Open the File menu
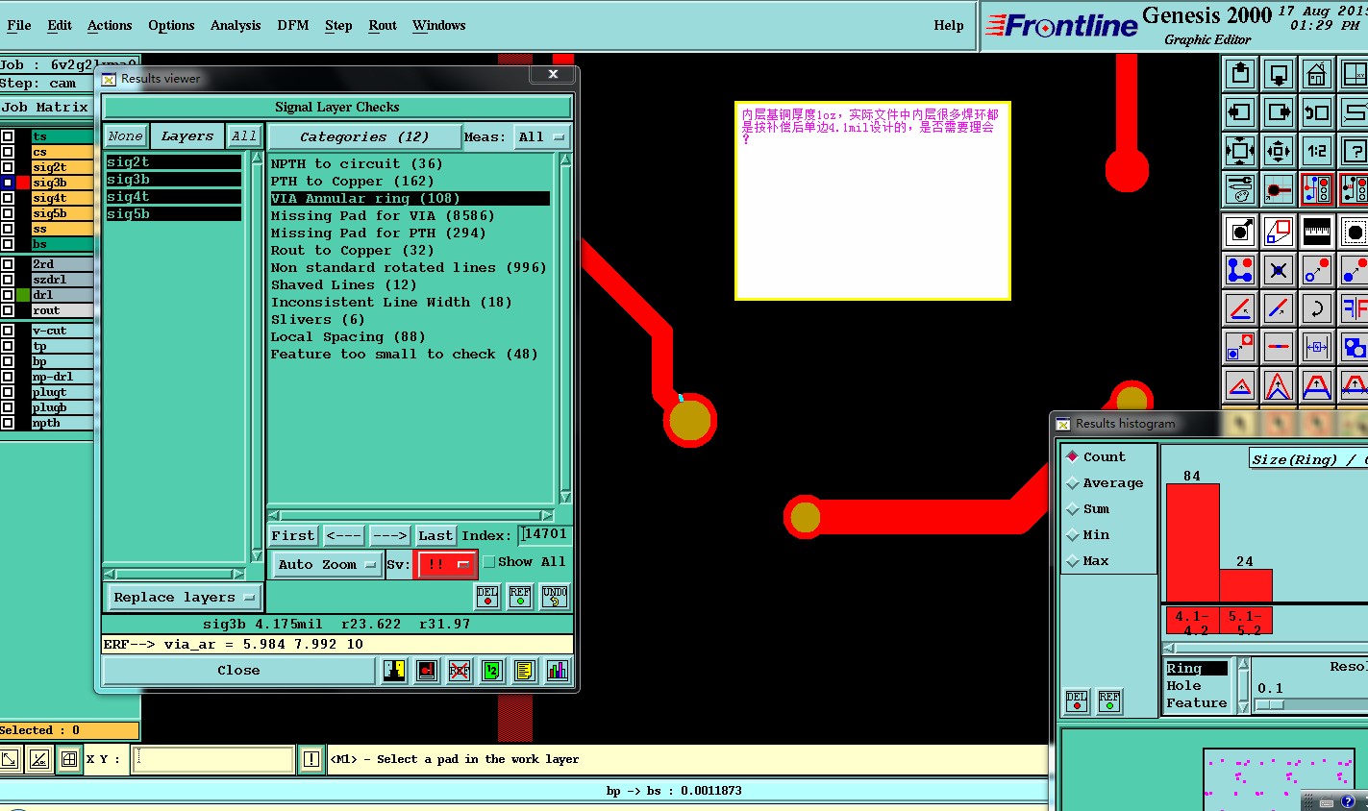Image resolution: width=1368 pixels, height=811 pixels. click(x=19, y=26)
